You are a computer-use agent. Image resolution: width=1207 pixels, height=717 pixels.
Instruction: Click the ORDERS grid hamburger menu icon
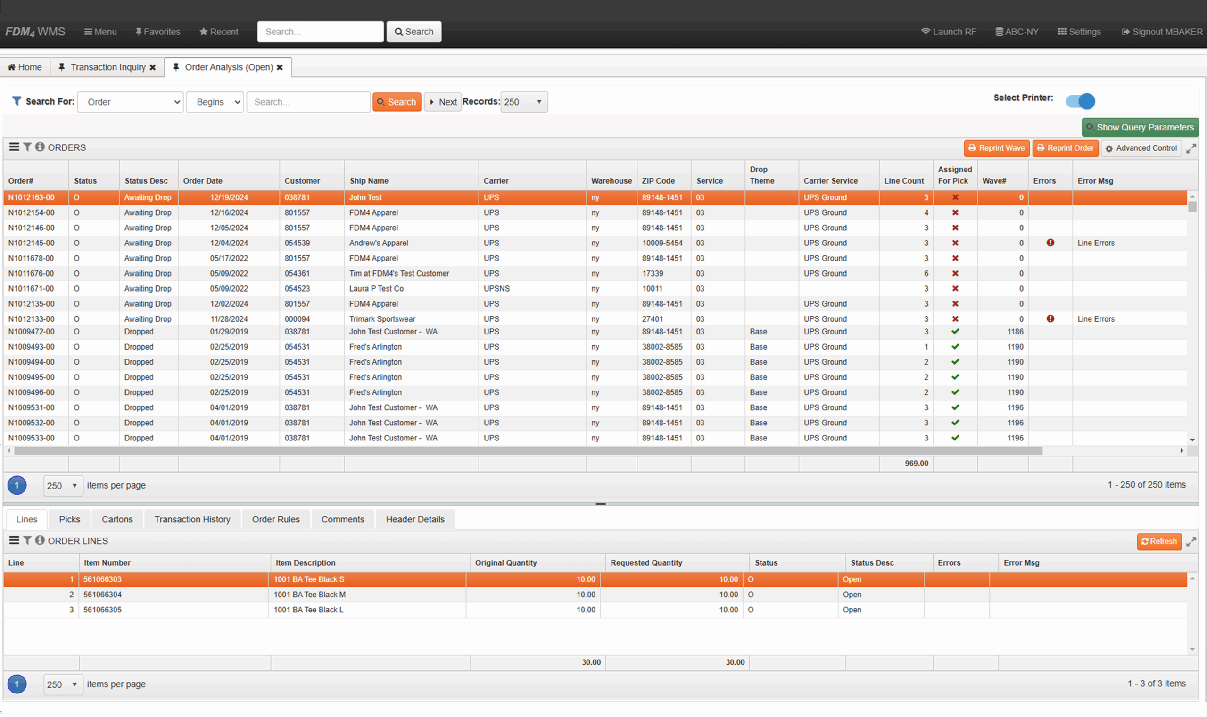pyautogui.click(x=14, y=147)
